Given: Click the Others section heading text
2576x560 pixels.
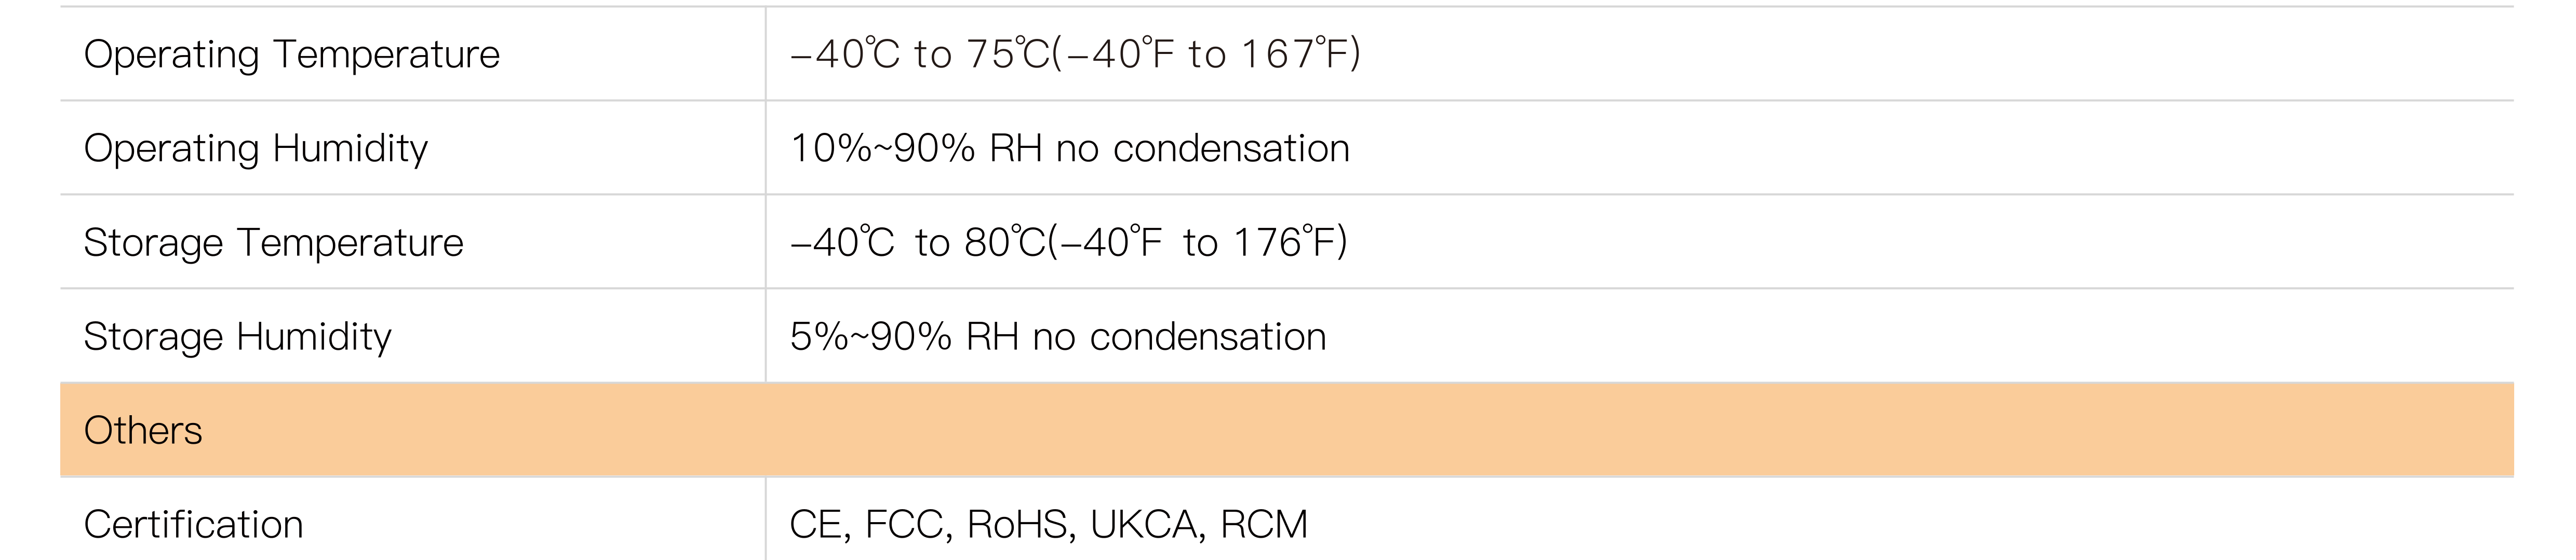Looking at the screenshot, I should tap(143, 430).
